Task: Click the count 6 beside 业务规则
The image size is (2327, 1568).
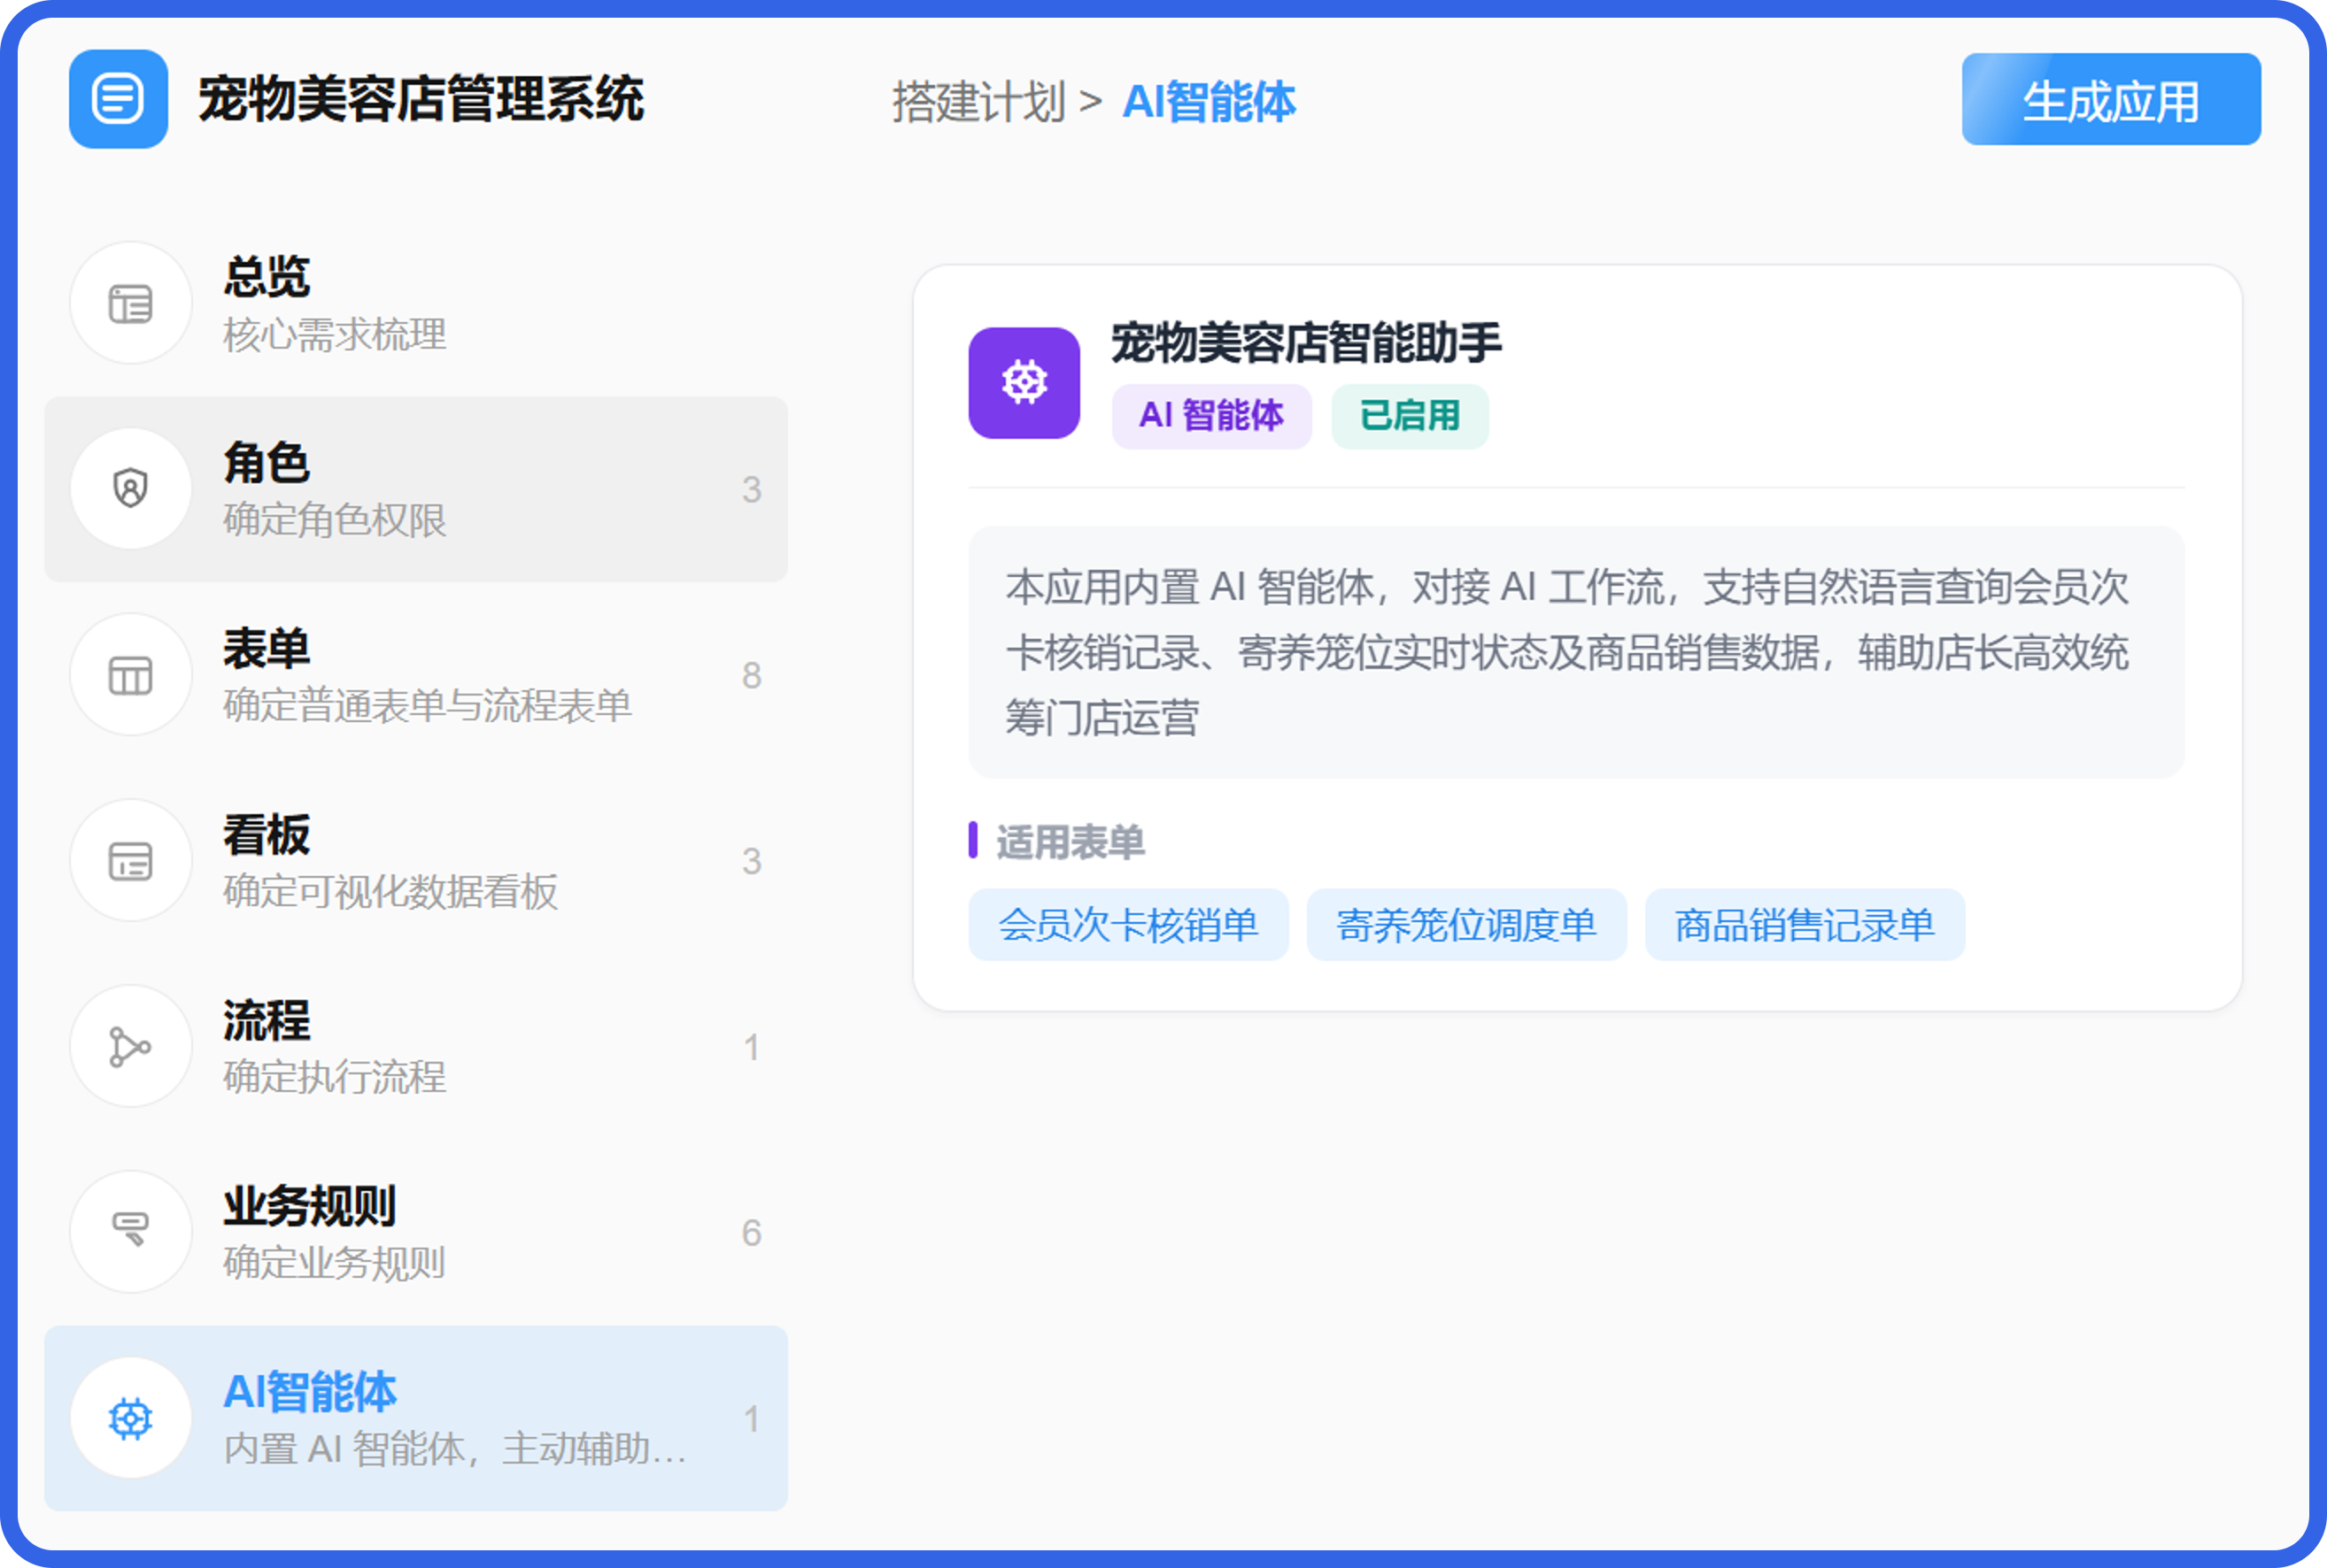Action: tap(752, 1233)
